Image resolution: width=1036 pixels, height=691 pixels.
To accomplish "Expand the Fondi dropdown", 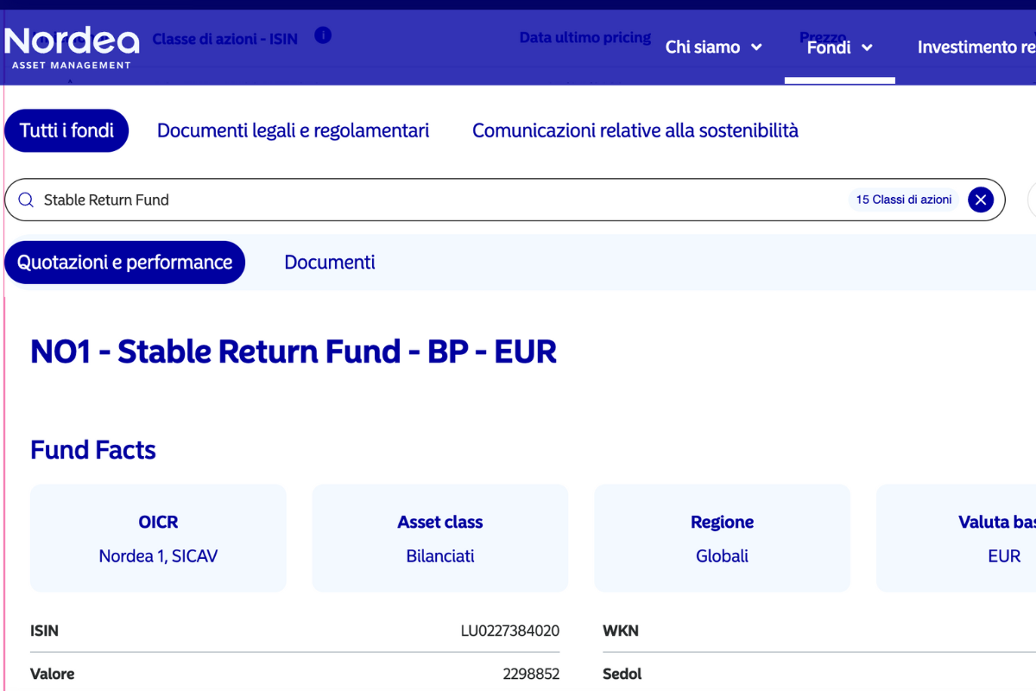I will tap(838, 48).
